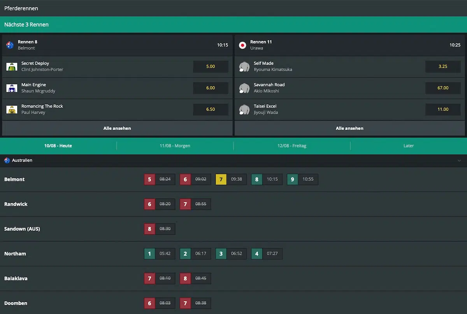Image resolution: width=467 pixels, height=314 pixels.
Task: Click the 10:25 Urawa start time
Action: [455, 45]
